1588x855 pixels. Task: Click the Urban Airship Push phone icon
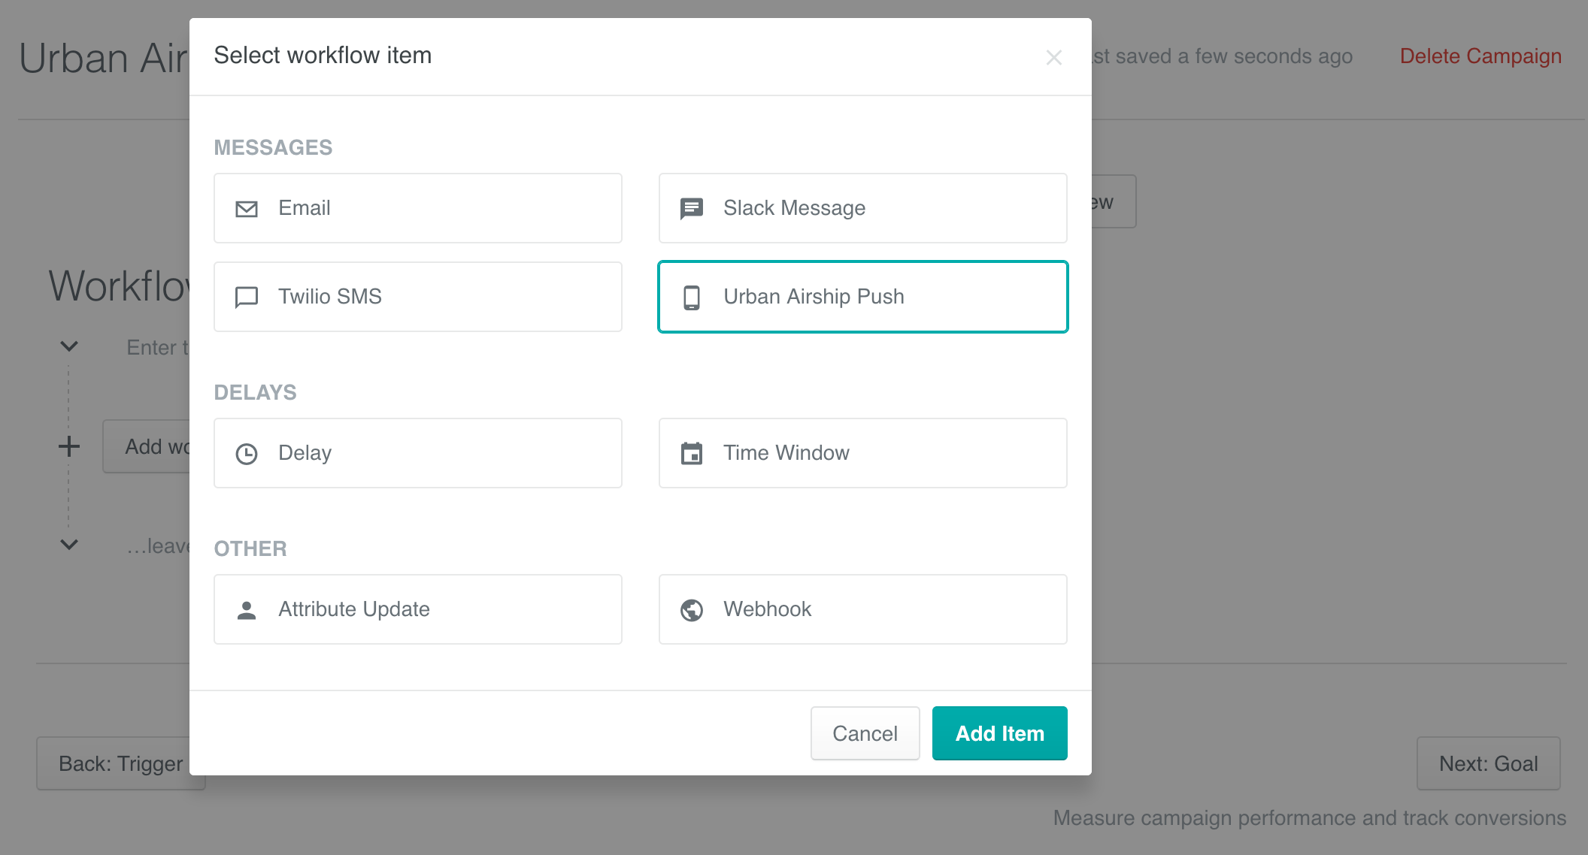(x=691, y=298)
